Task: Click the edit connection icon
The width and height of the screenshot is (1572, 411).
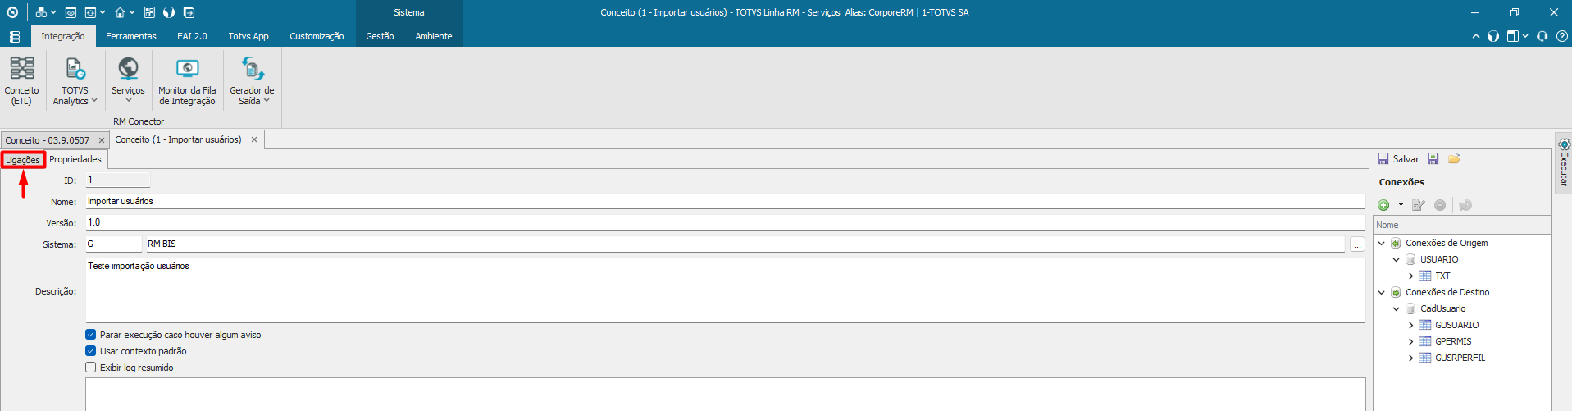Action: click(1419, 205)
